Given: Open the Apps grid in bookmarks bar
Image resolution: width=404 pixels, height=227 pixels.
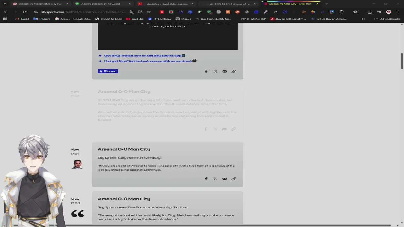Looking at the screenshot, I should click(5, 19).
